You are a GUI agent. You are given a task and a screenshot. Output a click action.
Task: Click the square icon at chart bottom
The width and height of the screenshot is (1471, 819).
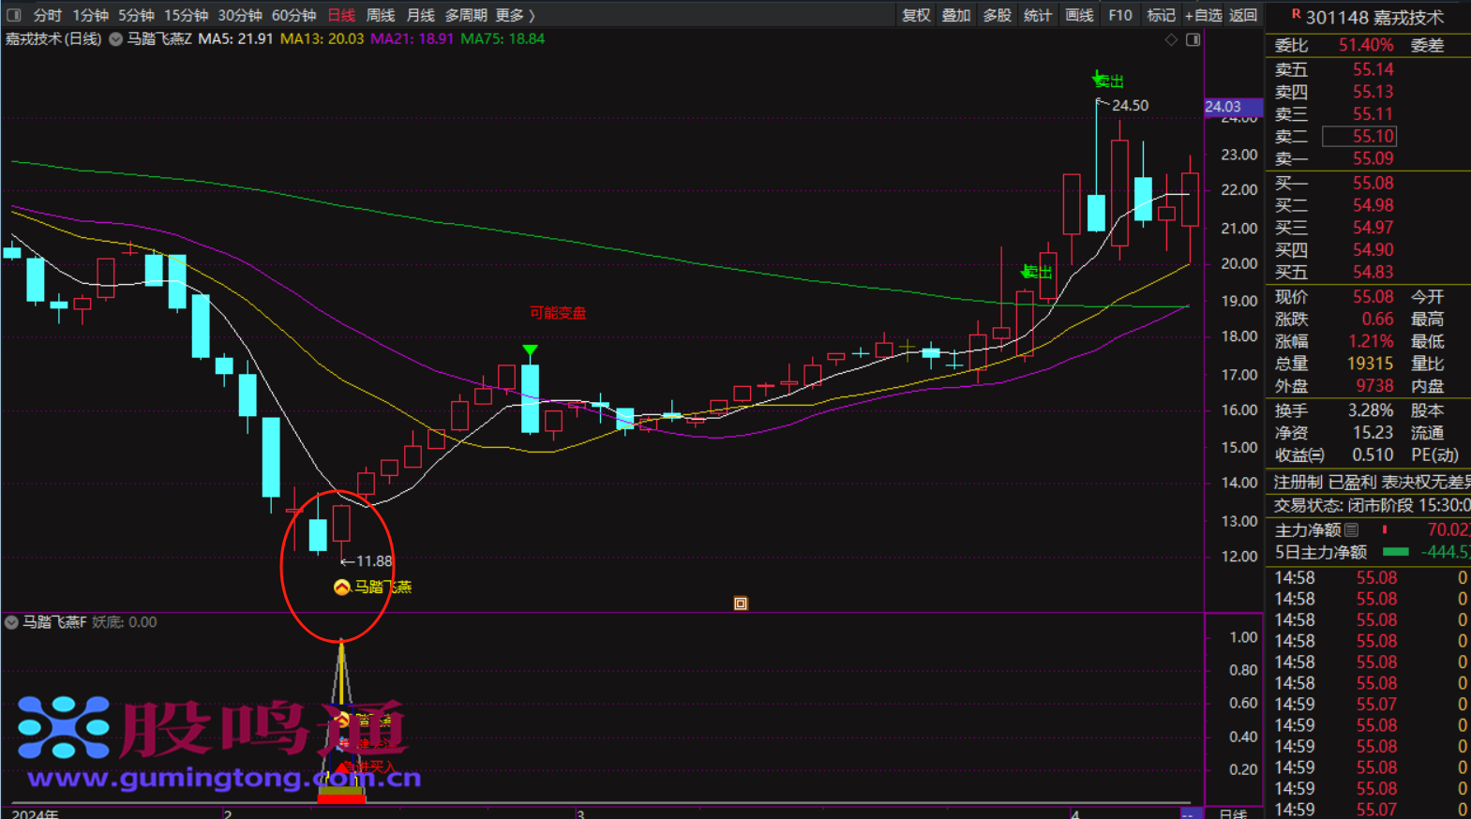click(741, 603)
